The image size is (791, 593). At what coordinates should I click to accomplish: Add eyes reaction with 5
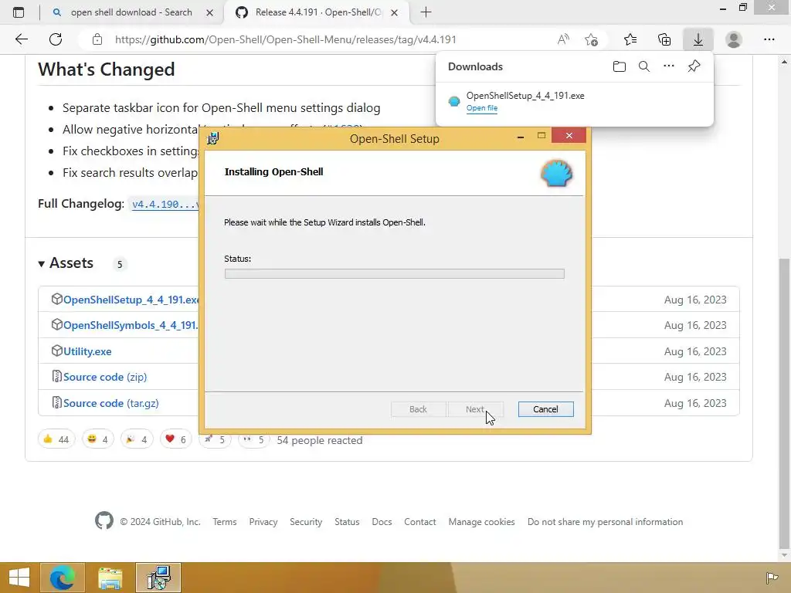(x=254, y=439)
